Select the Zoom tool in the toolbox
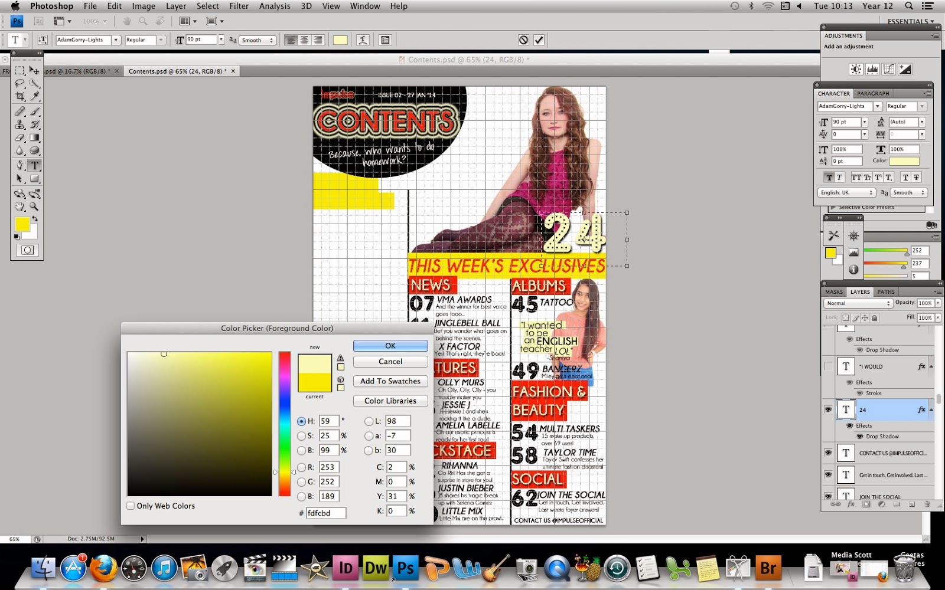The height and width of the screenshot is (590, 945). 34,206
